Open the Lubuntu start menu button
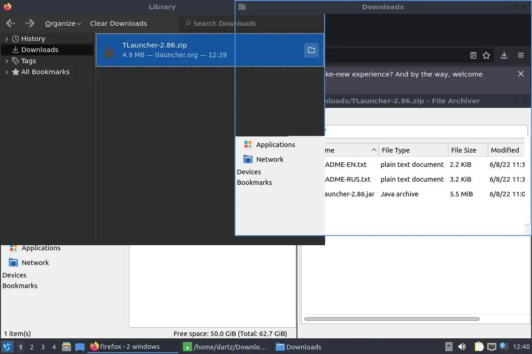Screen dimensions: 532x354 coord(7,347)
